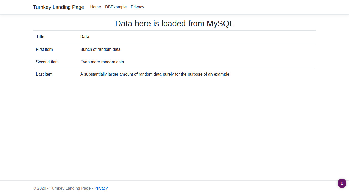
Task: Click the 'A substantially larger amount' data cell
Action: tap(155, 74)
